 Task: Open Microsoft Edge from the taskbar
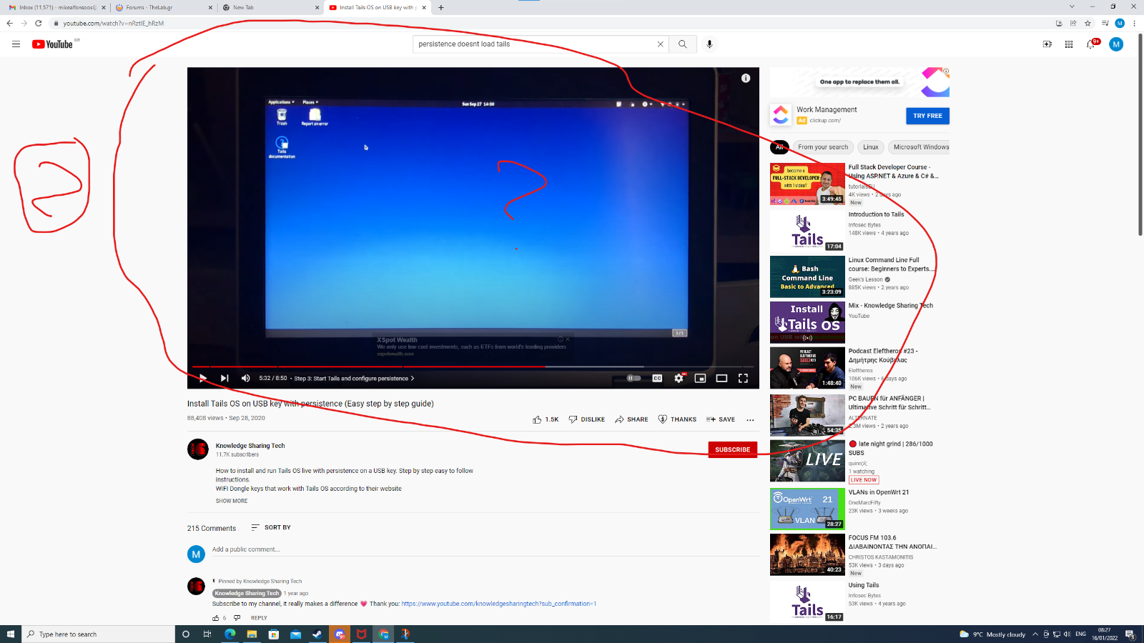(x=230, y=634)
